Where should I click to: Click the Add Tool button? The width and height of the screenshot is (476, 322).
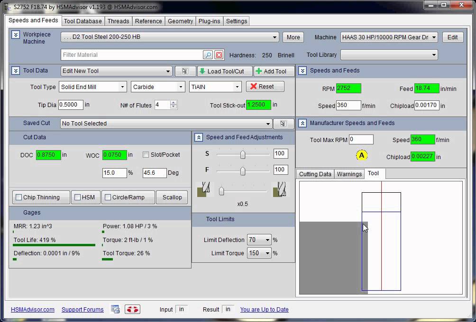tap(275, 71)
